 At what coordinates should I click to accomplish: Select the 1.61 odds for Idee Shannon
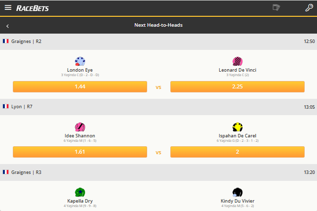pyautogui.click(x=80, y=152)
